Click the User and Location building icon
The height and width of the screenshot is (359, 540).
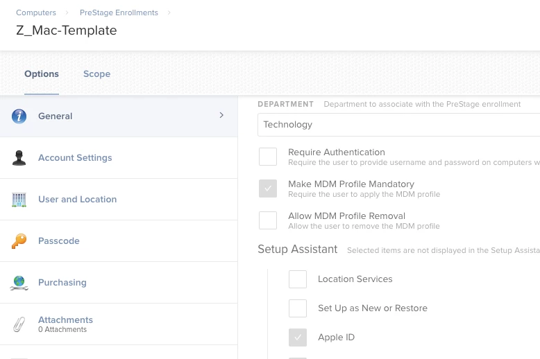coord(19,200)
